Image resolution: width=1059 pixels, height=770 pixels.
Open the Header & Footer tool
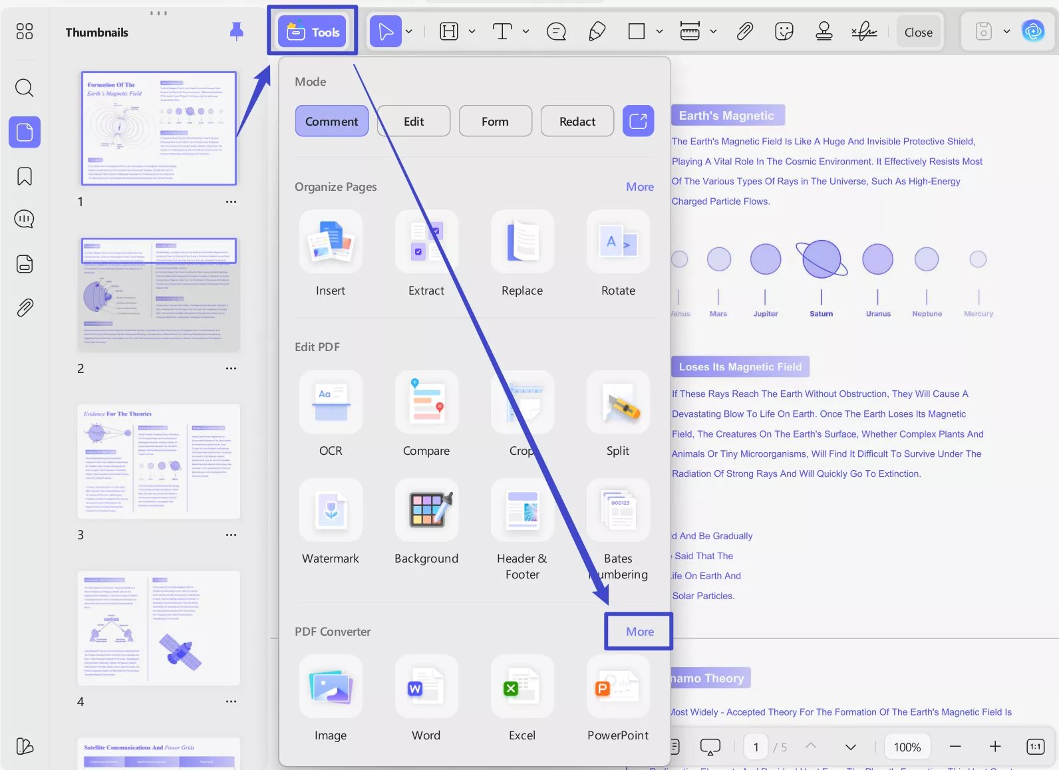point(522,530)
